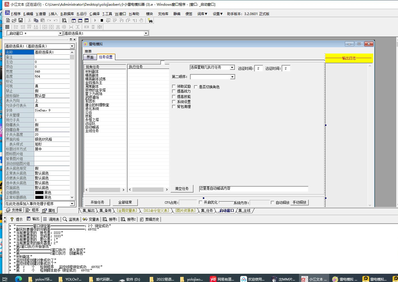Switch to the 界面 tab
Viewport: 398px width, 282px height.
[90, 57]
